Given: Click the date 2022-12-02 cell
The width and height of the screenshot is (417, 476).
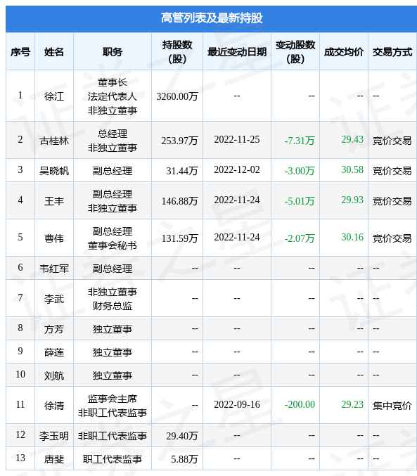Looking at the screenshot, I should pos(237,169).
